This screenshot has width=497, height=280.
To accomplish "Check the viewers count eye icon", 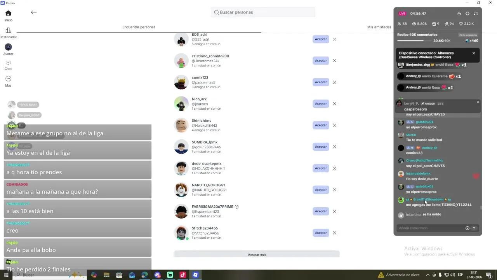I will click(414, 24).
